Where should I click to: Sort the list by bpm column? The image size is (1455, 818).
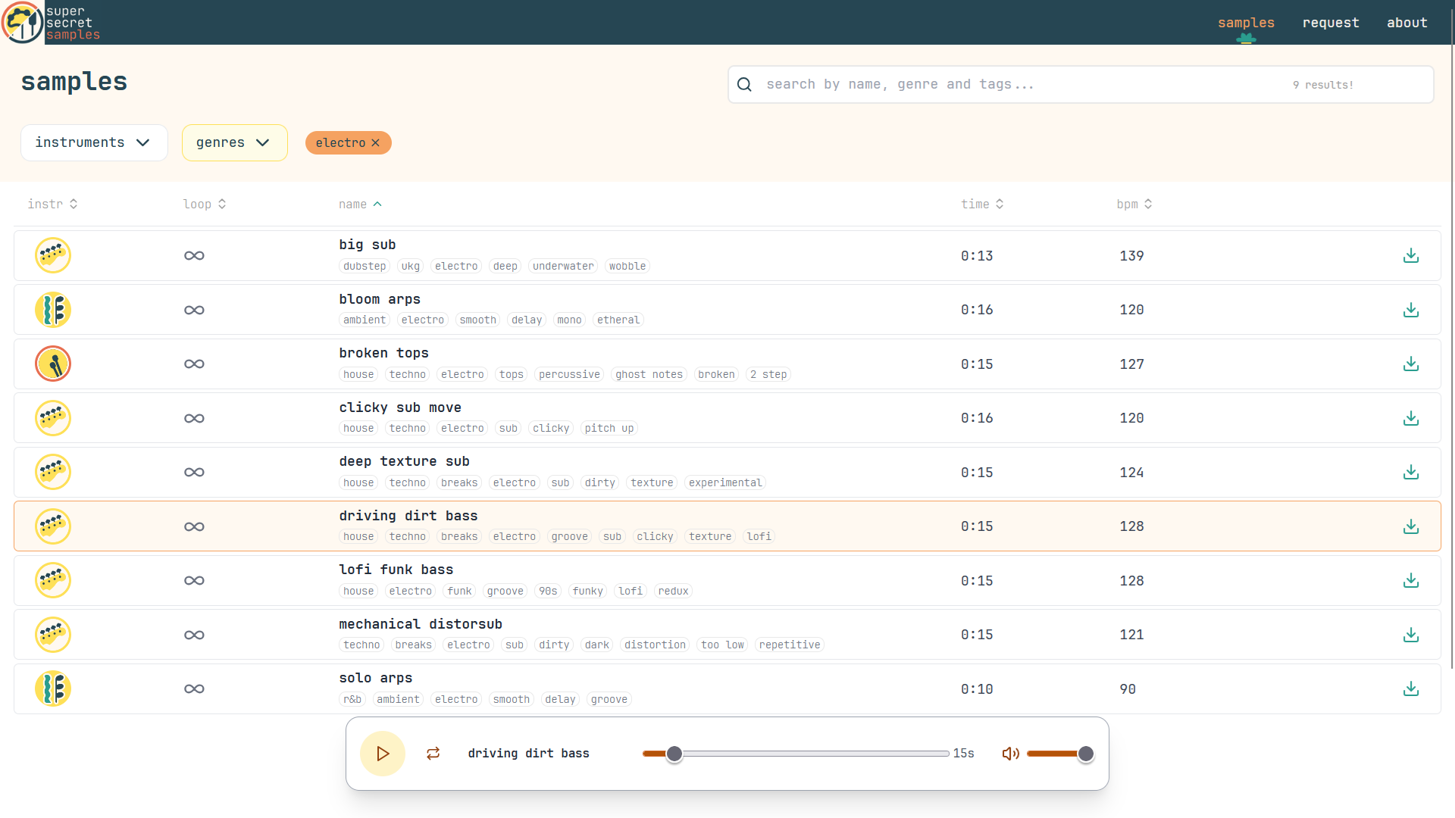coord(1134,204)
